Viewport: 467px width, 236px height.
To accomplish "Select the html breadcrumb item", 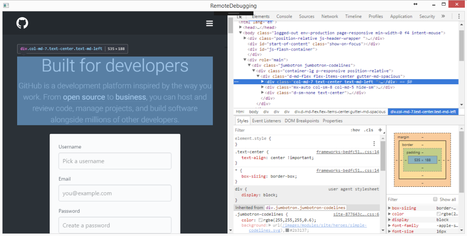I will [240, 112].
